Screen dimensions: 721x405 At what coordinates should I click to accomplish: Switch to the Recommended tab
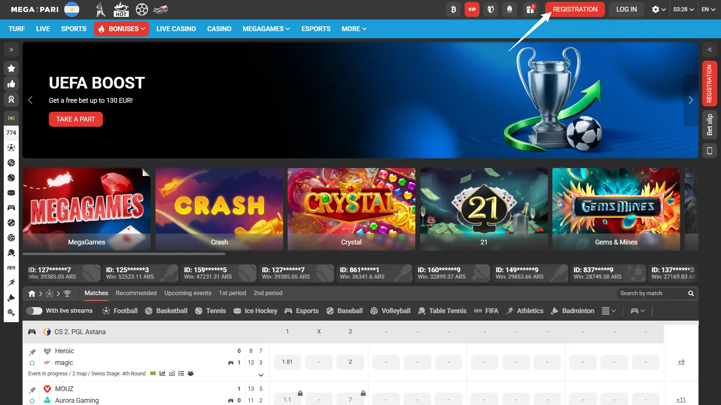pos(136,293)
